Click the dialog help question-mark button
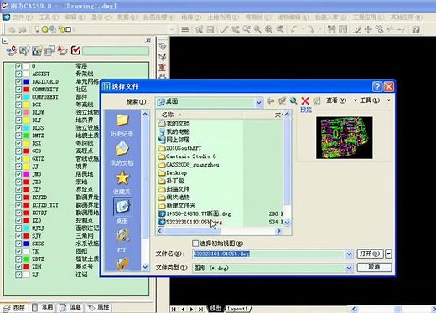This screenshot has width=436, height=313. tap(377, 86)
